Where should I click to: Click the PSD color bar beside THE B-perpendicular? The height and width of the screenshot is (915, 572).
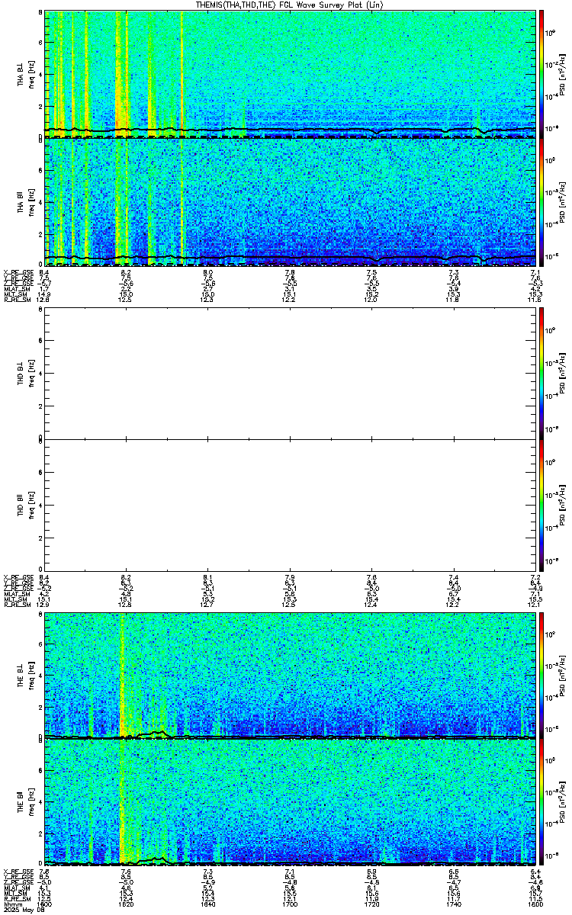tap(542, 674)
